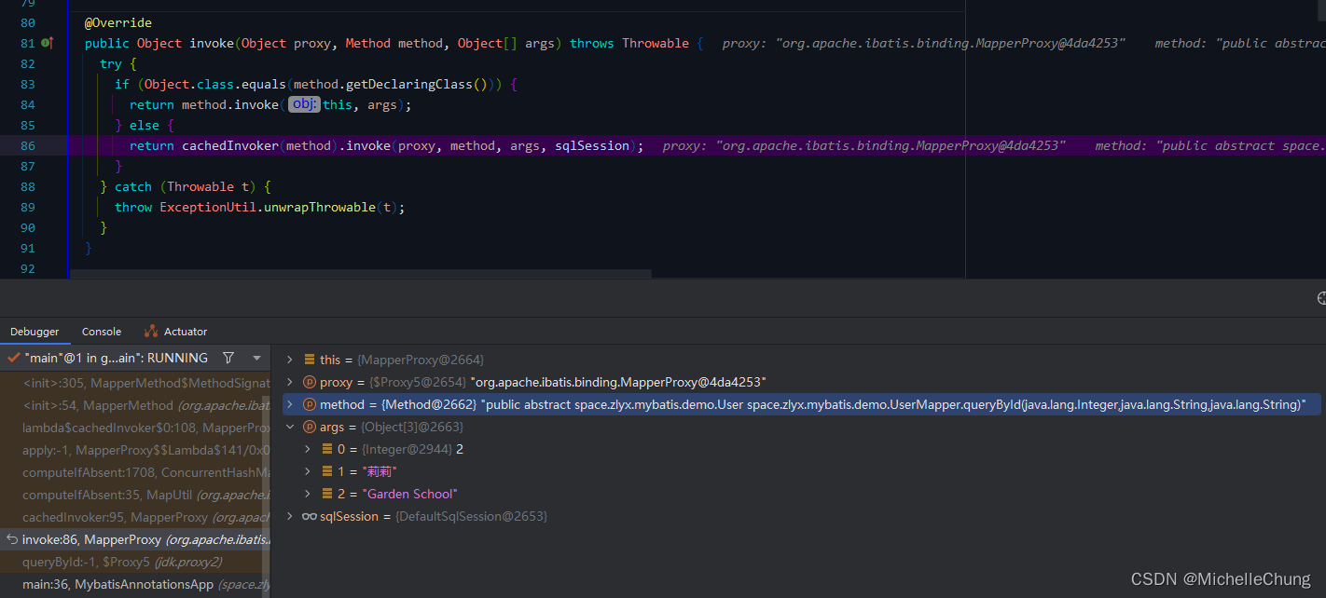Select the <init>:54 MapperMethod frame

(135, 405)
